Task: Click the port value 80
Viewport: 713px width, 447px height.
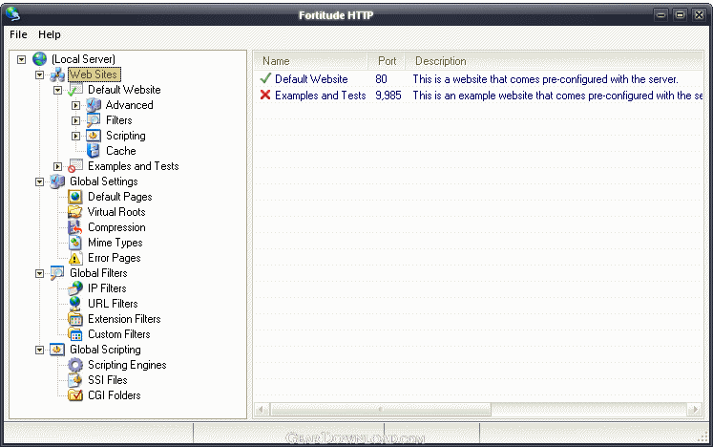Action: pyautogui.click(x=381, y=78)
